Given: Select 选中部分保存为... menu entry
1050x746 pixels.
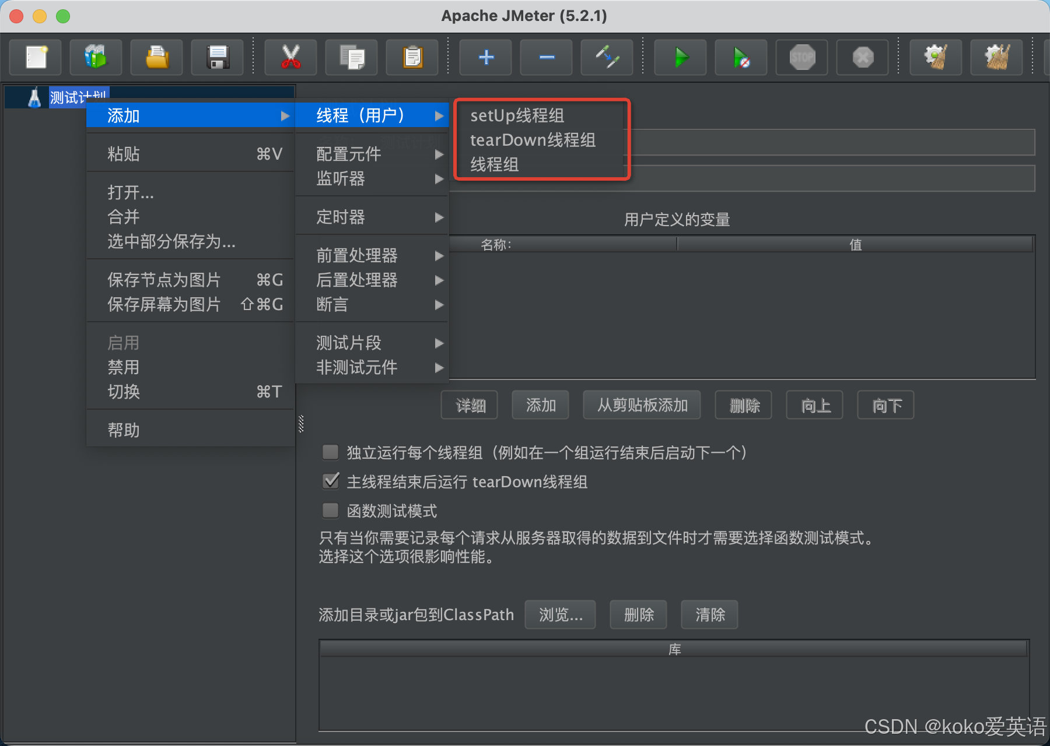Looking at the screenshot, I should tap(190, 241).
